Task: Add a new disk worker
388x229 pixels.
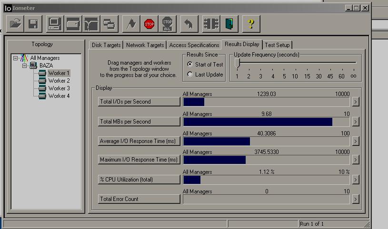Action: pyautogui.click(x=72, y=23)
